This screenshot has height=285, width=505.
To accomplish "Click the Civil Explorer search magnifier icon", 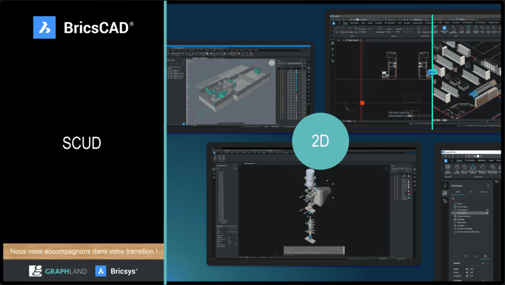I will [x=488, y=186].
